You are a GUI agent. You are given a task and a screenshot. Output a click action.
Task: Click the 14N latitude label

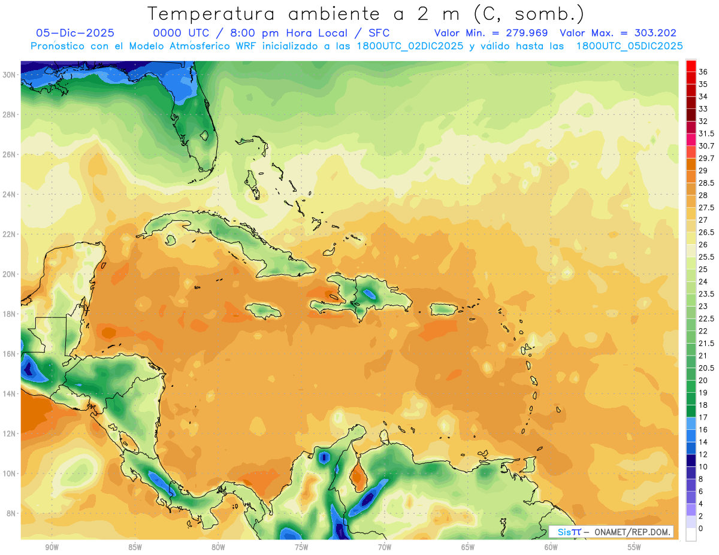(9, 394)
